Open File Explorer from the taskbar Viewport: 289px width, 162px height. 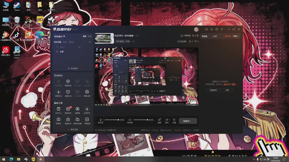click(x=19, y=159)
